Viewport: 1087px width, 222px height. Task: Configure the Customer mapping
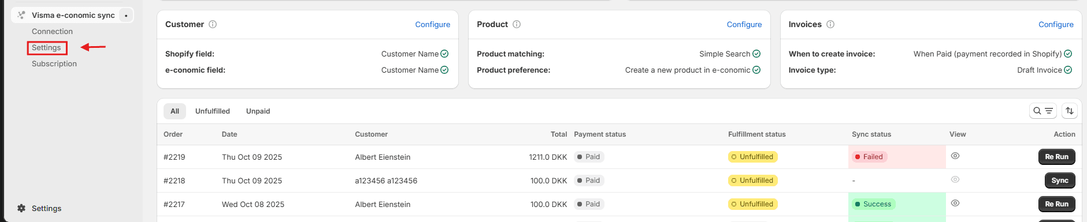point(432,24)
